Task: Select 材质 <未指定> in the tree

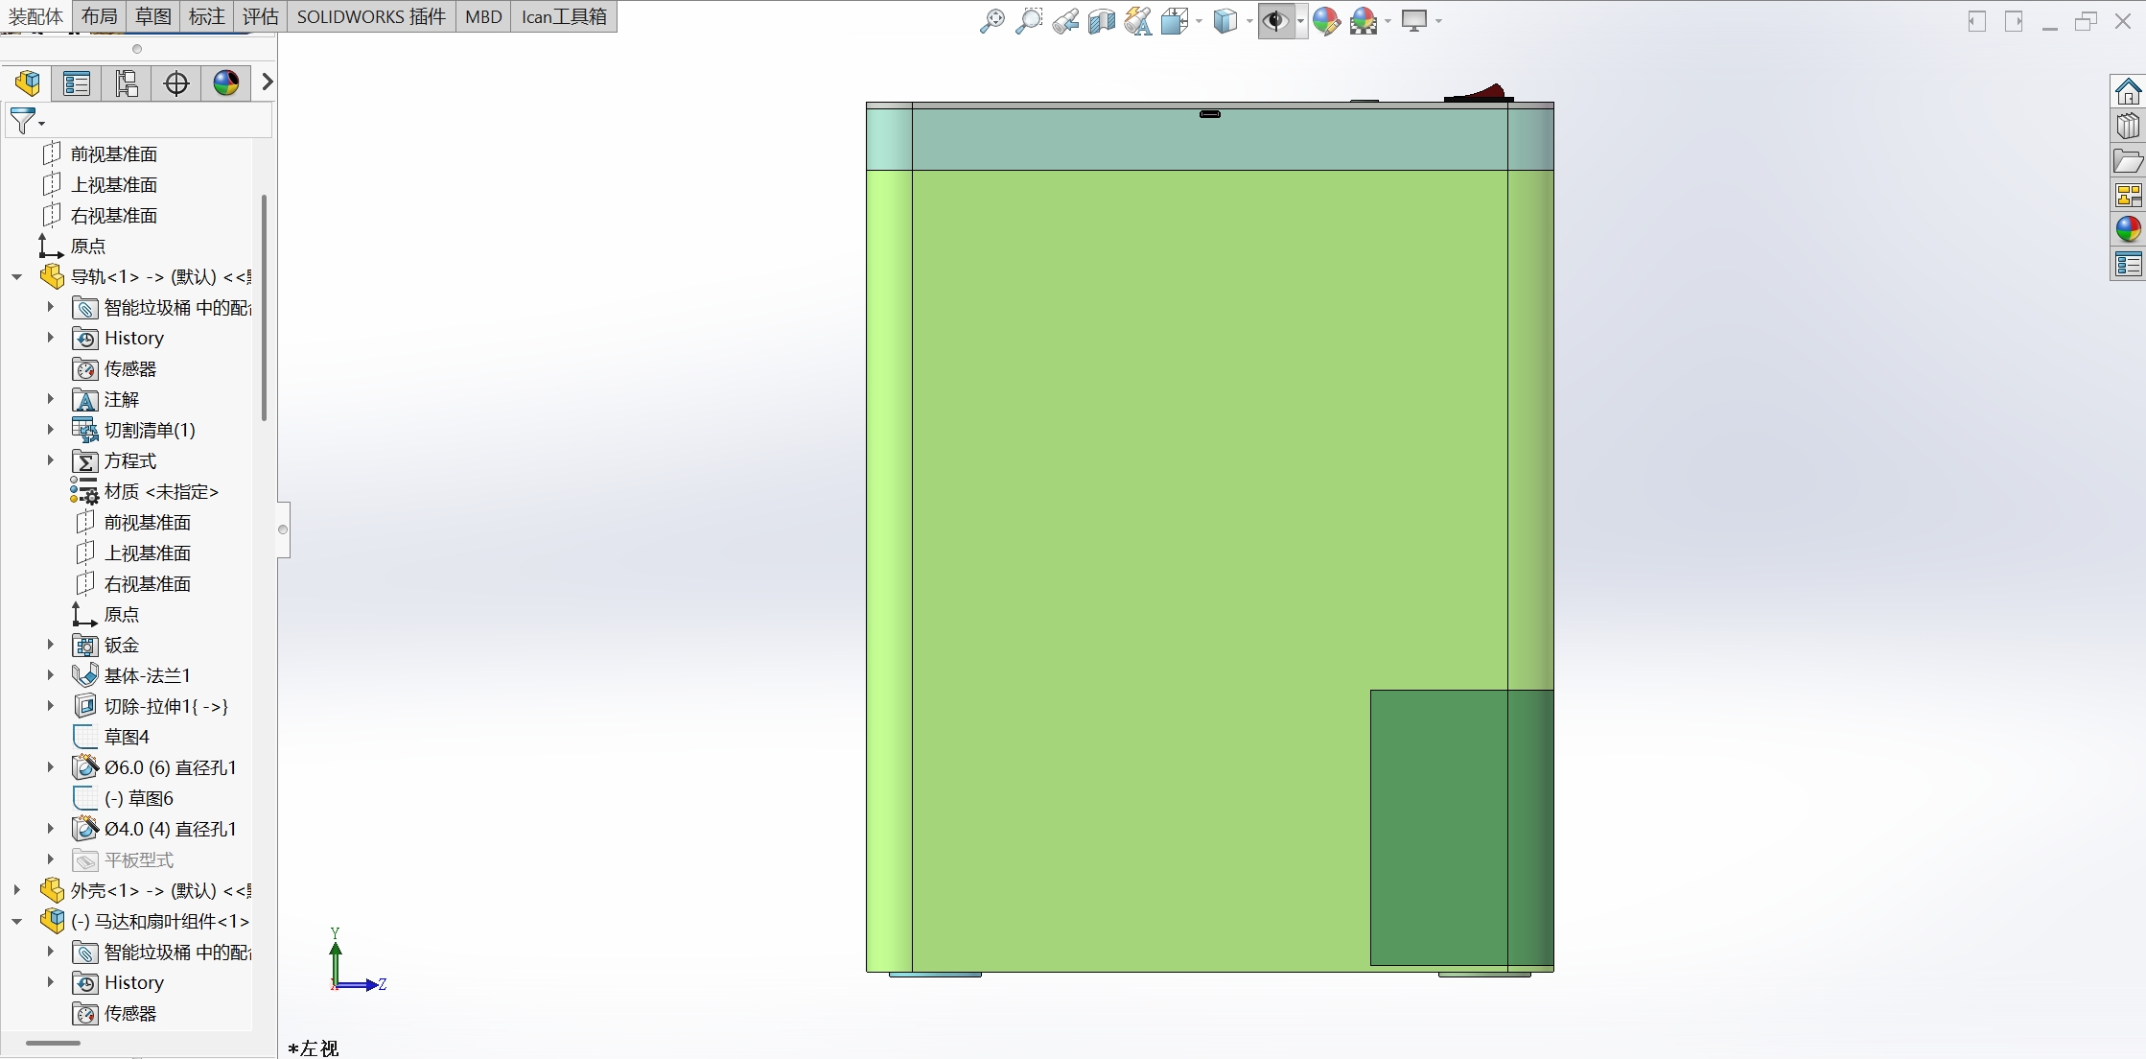Action: (160, 491)
